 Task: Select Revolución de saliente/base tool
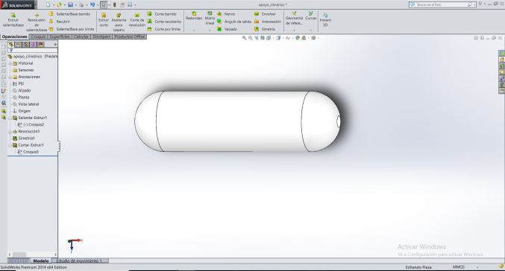[x=37, y=22]
